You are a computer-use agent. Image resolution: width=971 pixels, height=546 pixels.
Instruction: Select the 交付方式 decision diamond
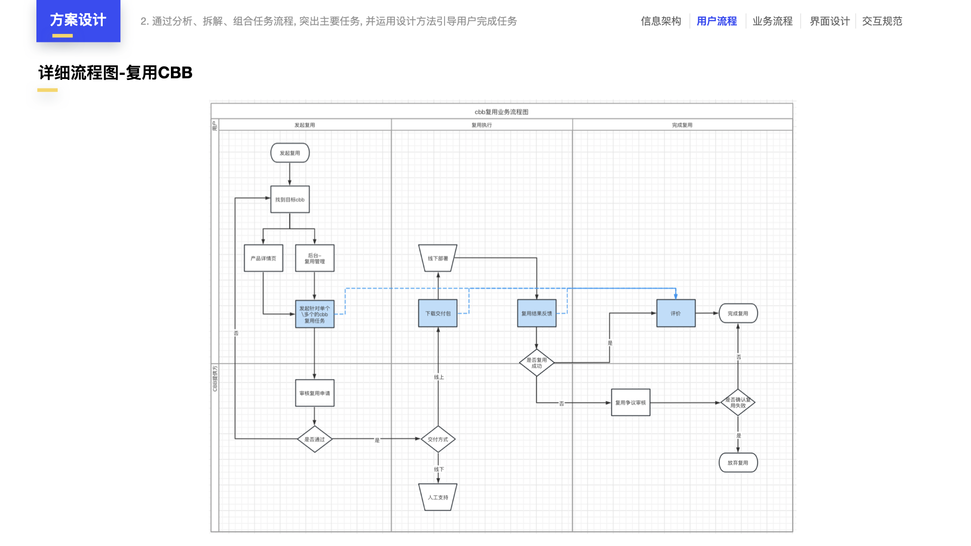tap(438, 439)
